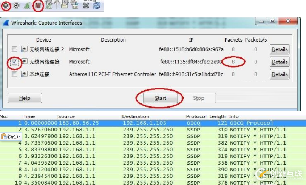Click the OICQ Protocol info cell
306x185 pixels.
[x=251, y=123]
